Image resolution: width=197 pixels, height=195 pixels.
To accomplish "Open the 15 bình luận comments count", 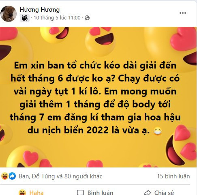I will click(x=173, y=176).
